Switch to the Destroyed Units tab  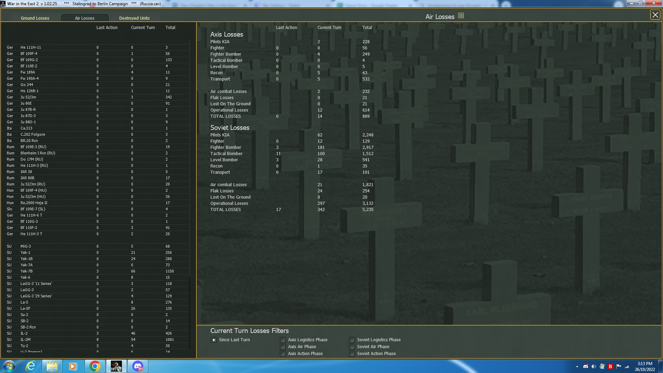click(134, 18)
